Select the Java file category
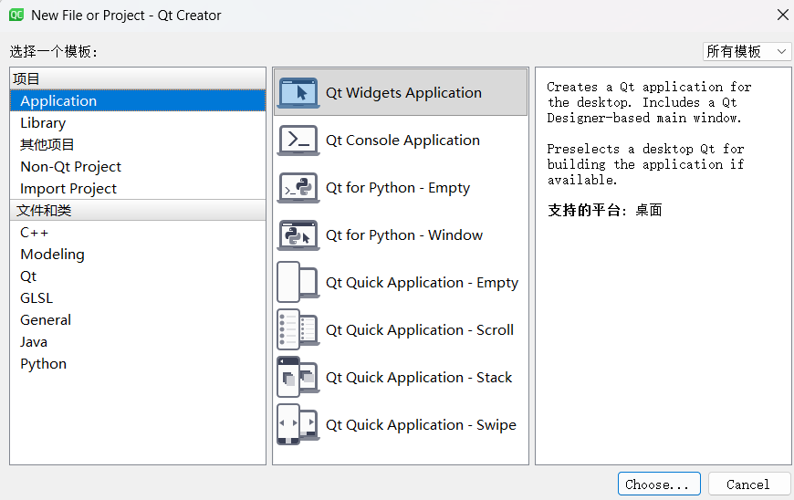Image resolution: width=794 pixels, height=500 pixels. pyautogui.click(x=138, y=341)
